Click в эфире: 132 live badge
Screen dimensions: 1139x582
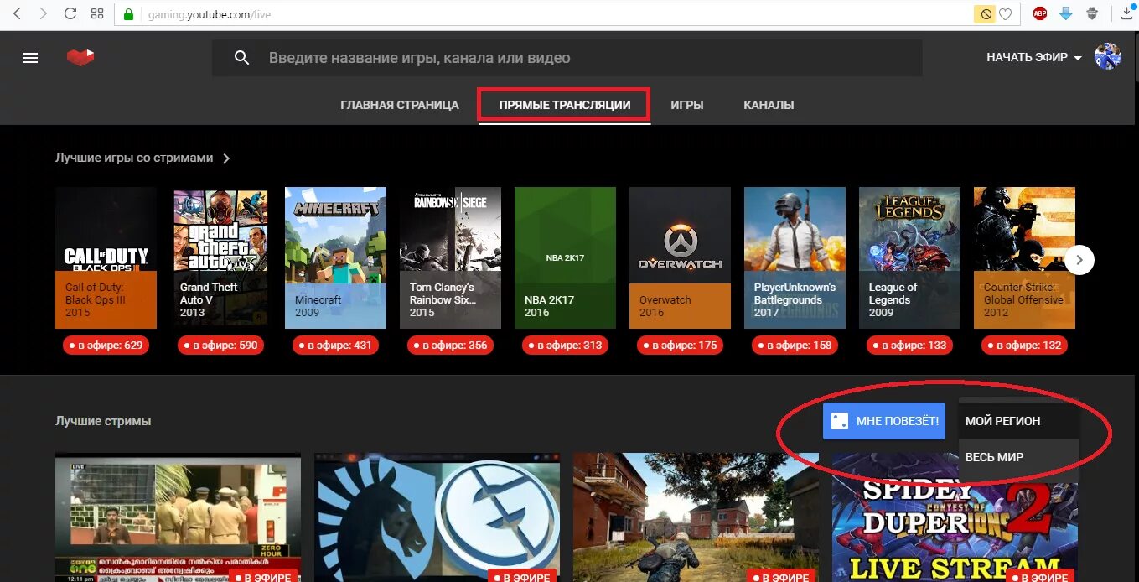[x=1024, y=345]
